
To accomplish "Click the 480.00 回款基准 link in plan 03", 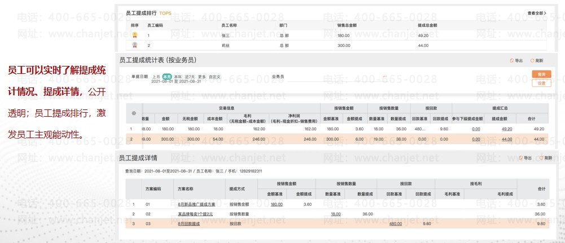I will point(395,223).
